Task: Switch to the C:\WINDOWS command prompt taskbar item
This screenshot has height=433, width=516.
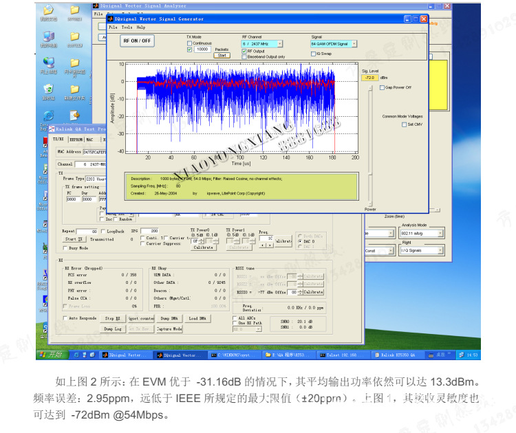Action: 235,355
